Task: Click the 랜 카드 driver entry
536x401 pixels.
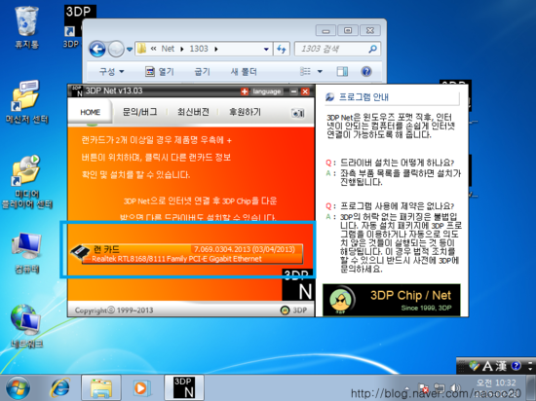Action: point(192,254)
